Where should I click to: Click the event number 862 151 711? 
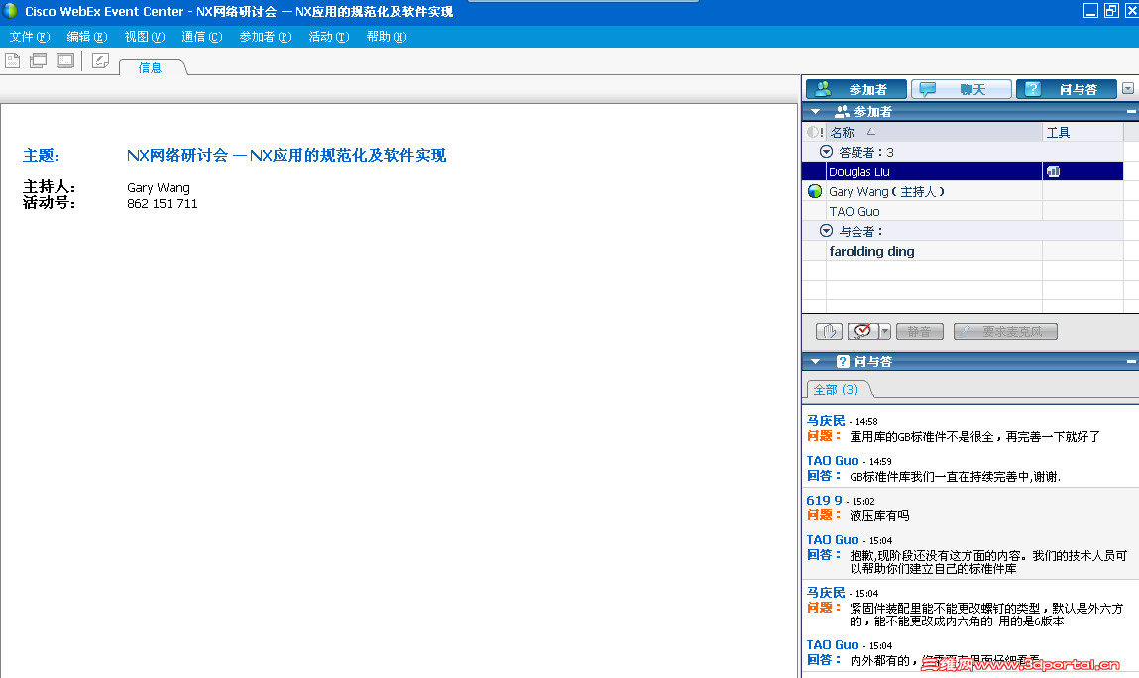pyautogui.click(x=162, y=203)
